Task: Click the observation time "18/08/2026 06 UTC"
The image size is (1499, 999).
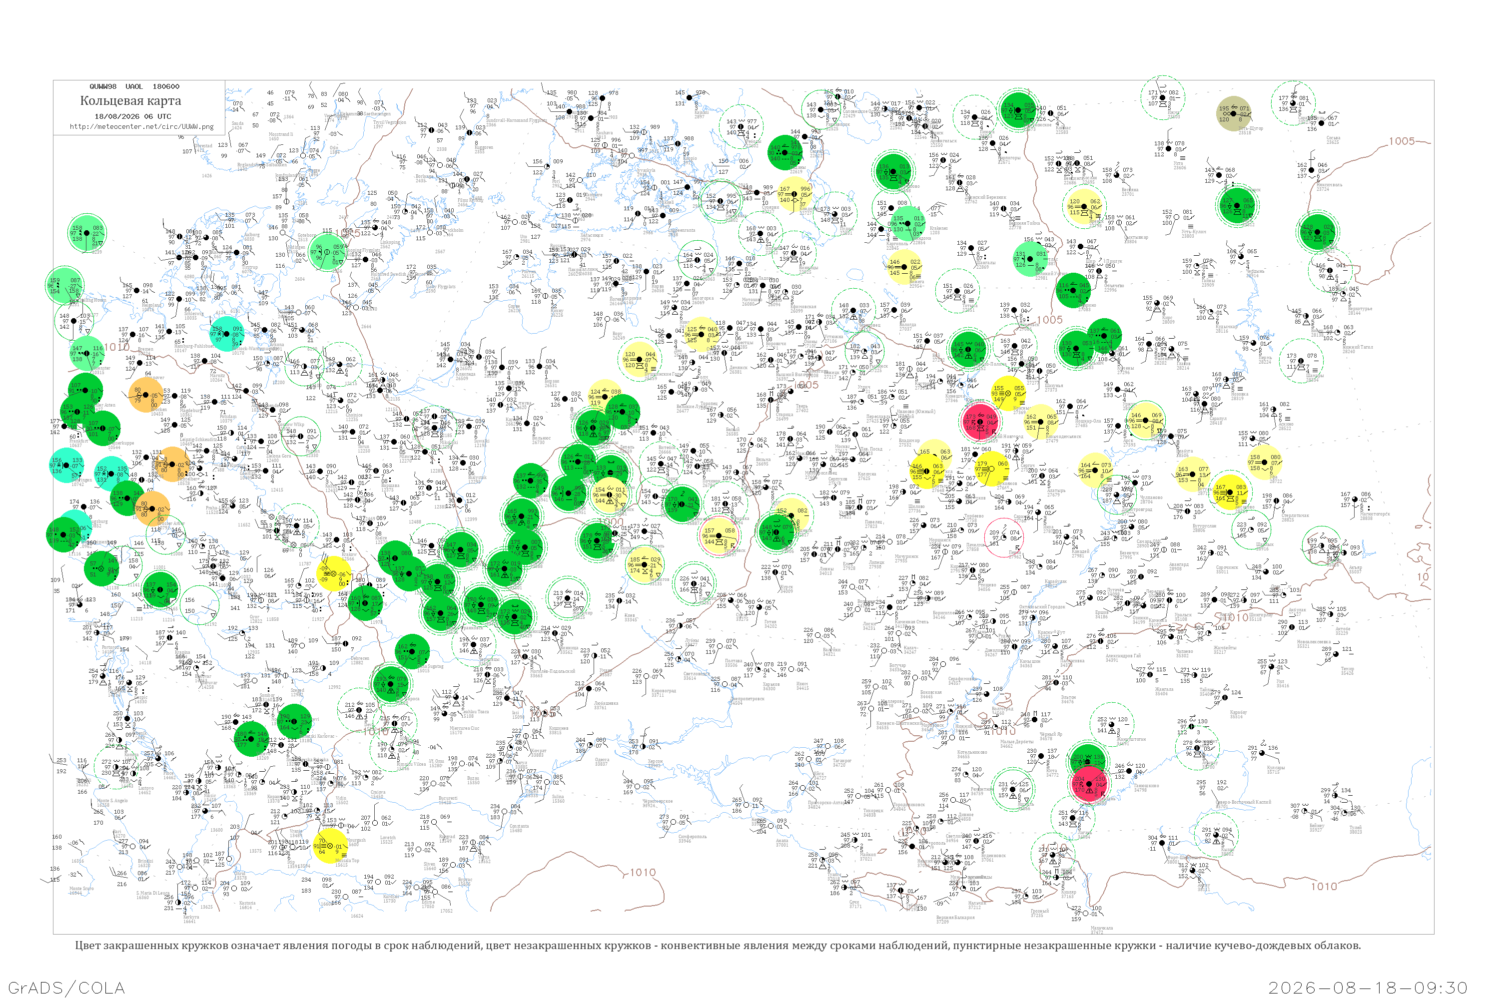Action: click(132, 116)
